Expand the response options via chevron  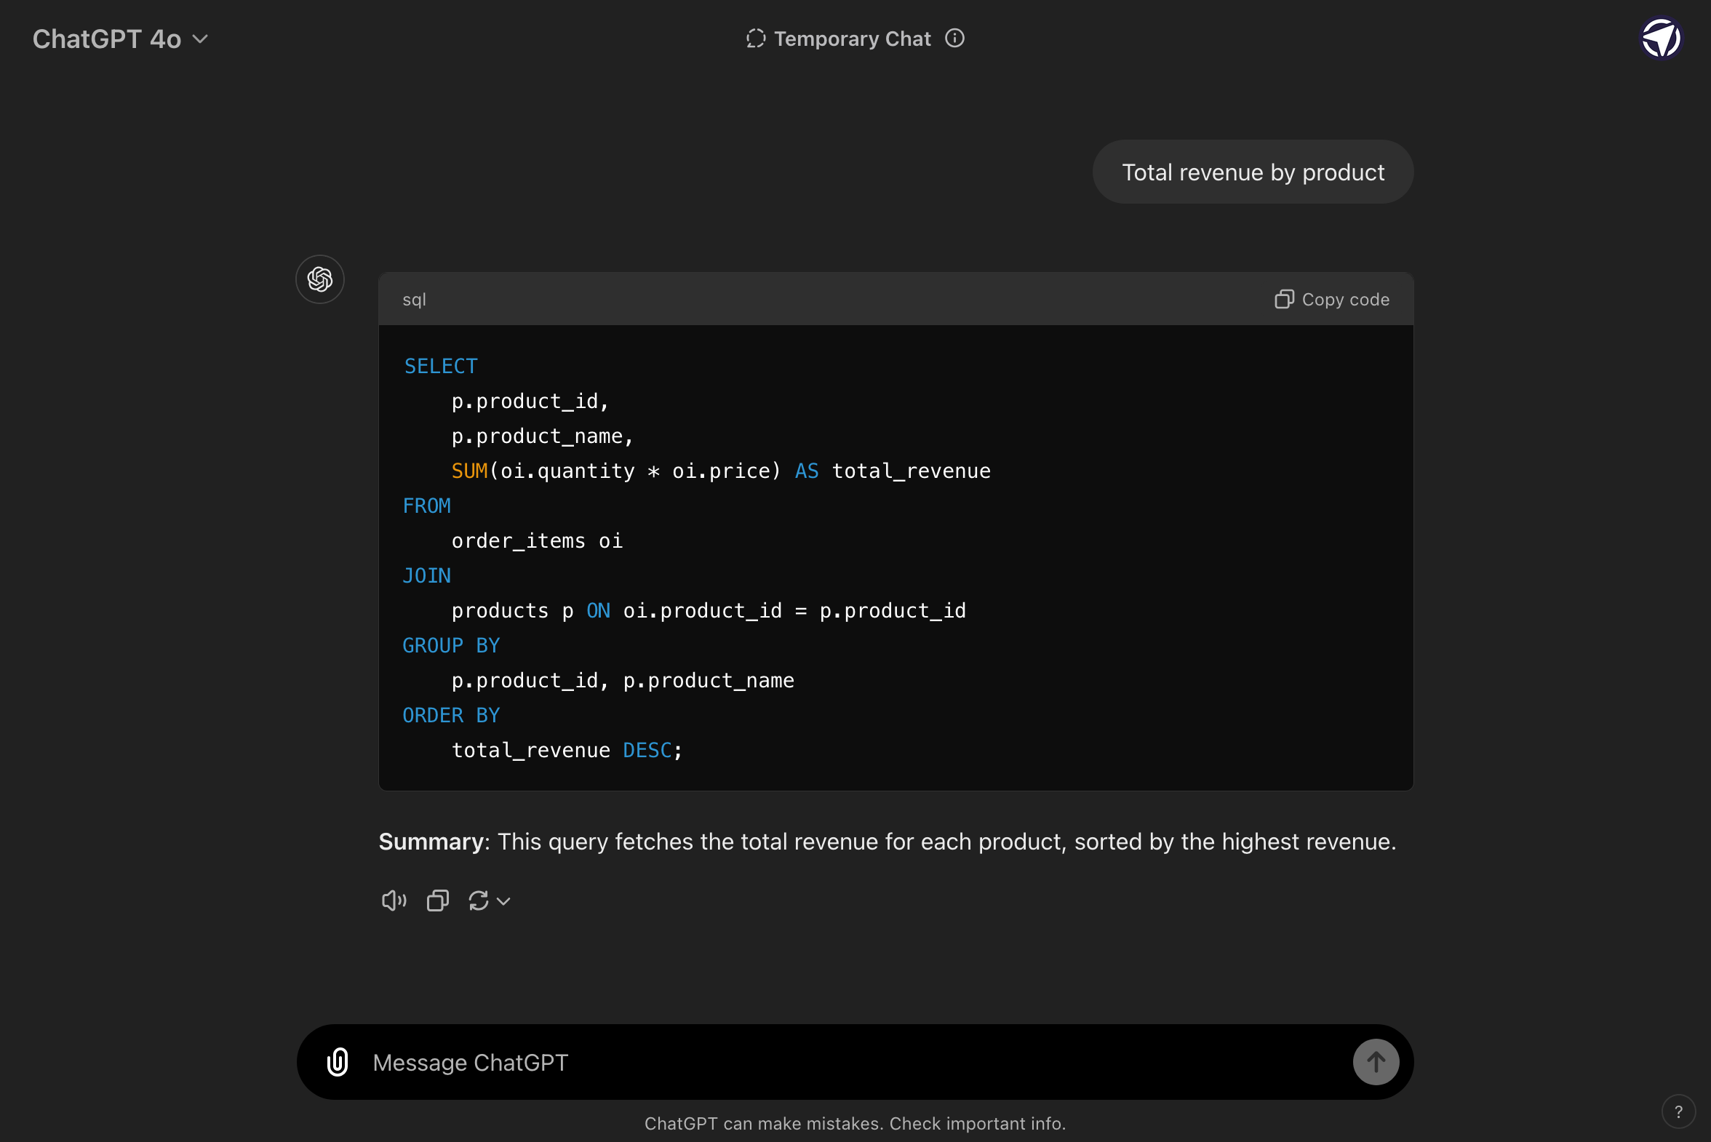point(503,901)
